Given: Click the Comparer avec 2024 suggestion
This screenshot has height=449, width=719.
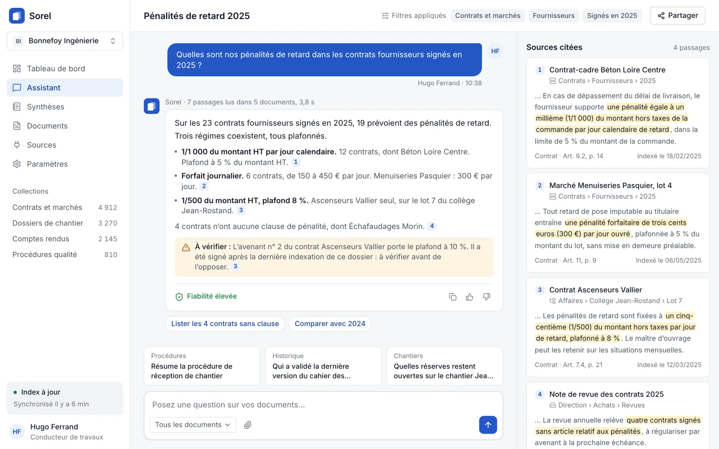Looking at the screenshot, I should click(330, 324).
